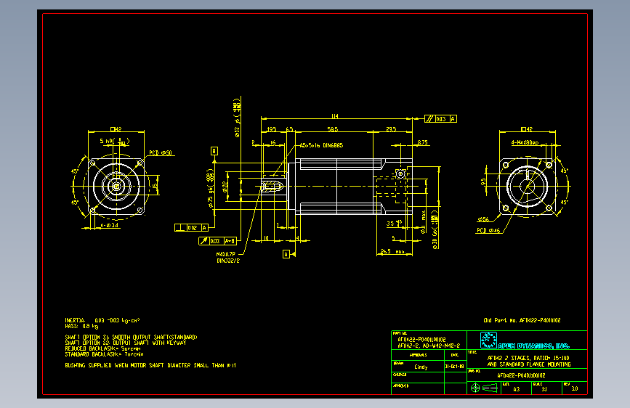The width and height of the screenshot is (630, 408).
Task: Click the clamp screw circle on side view
Action: 400,174
